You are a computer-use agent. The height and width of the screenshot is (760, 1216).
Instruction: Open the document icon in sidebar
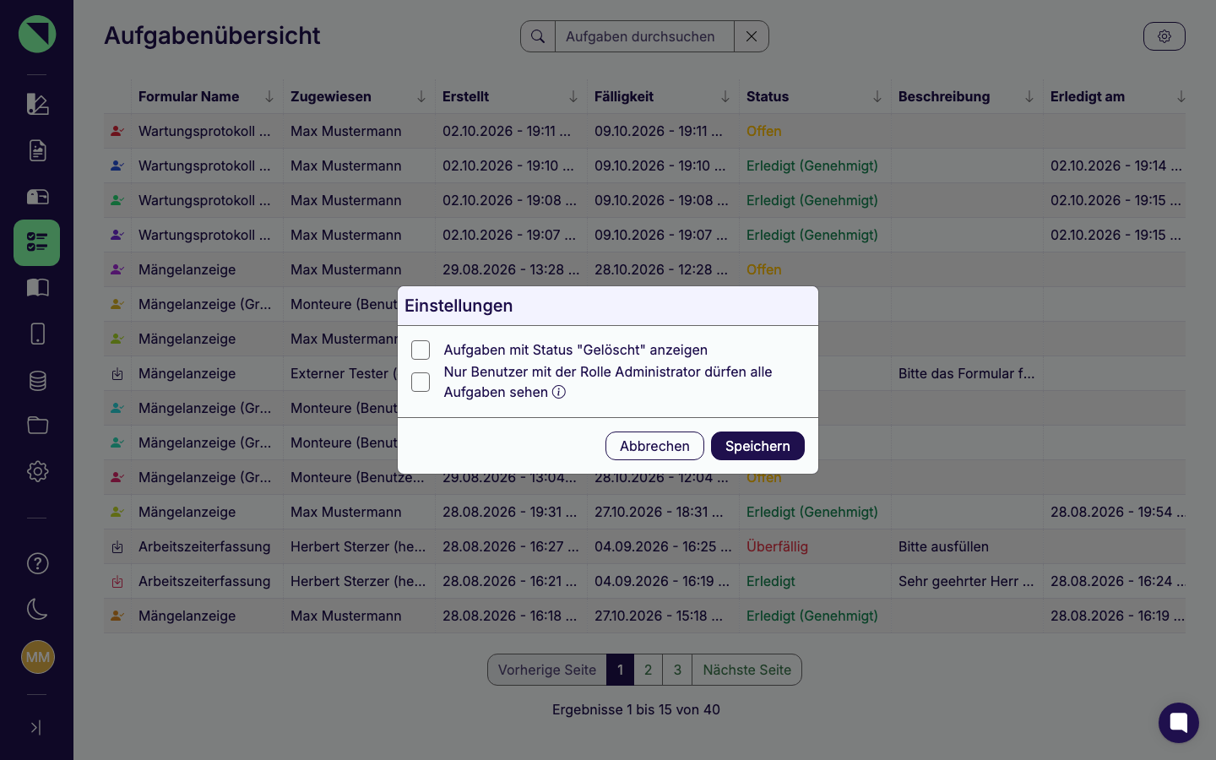(37, 150)
